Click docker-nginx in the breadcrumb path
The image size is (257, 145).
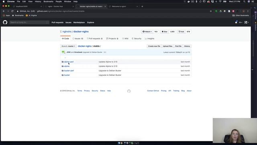85,46
